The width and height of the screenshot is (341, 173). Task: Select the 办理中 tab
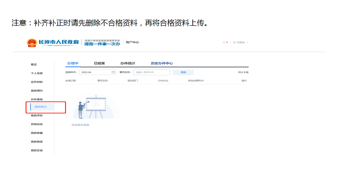click(73, 63)
